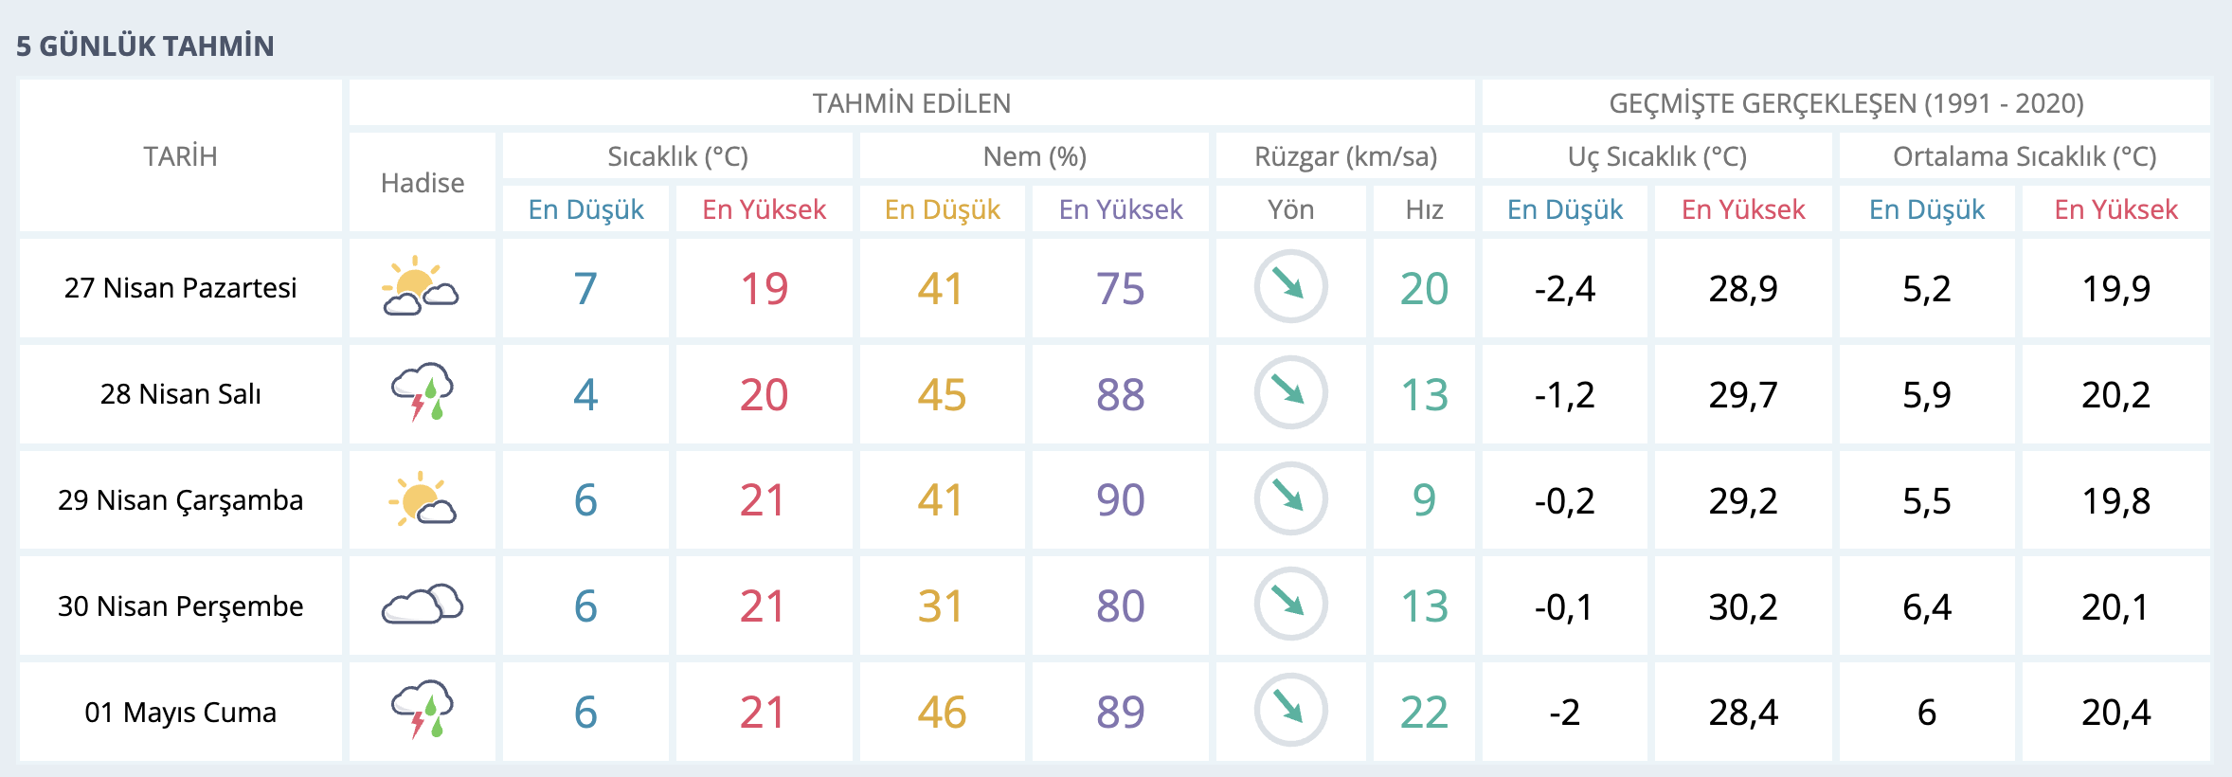Click the thunderstorm icon for 28 Nisan Salı
This screenshot has height=777, width=2232.
pos(423,392)
